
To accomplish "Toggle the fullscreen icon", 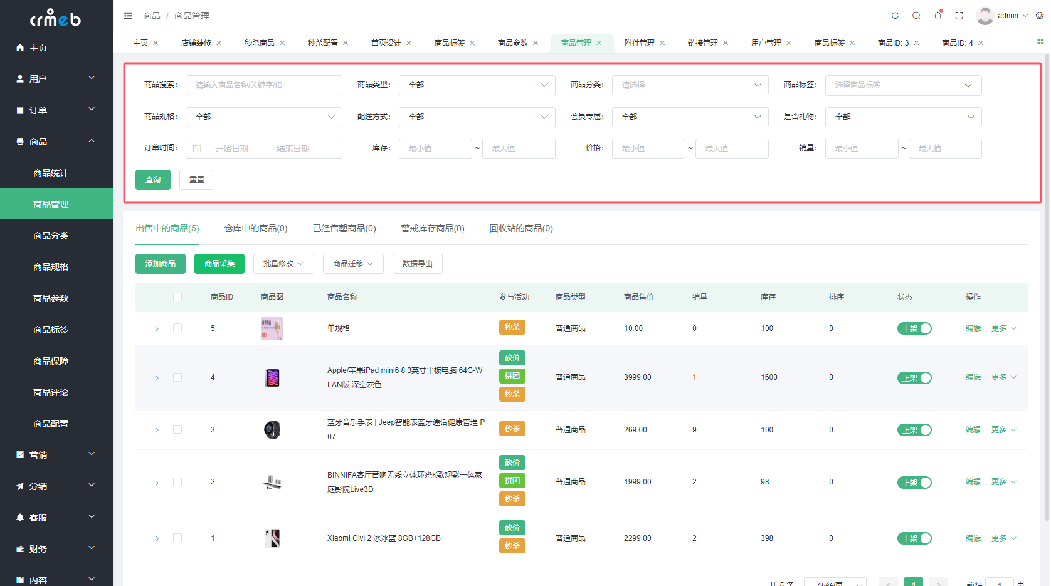I will click(x=959, y=16).
